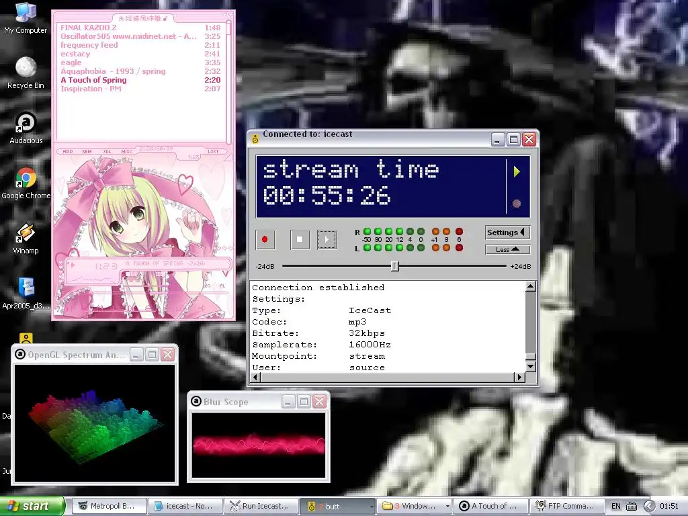The width and height of the screenshot is (688, 516).
Task: Click the on-screen keyboard tray icon
Action: pos(632,506)
